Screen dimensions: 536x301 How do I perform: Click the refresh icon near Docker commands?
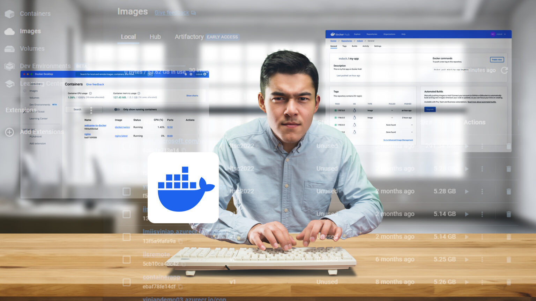tap(504, 70)
